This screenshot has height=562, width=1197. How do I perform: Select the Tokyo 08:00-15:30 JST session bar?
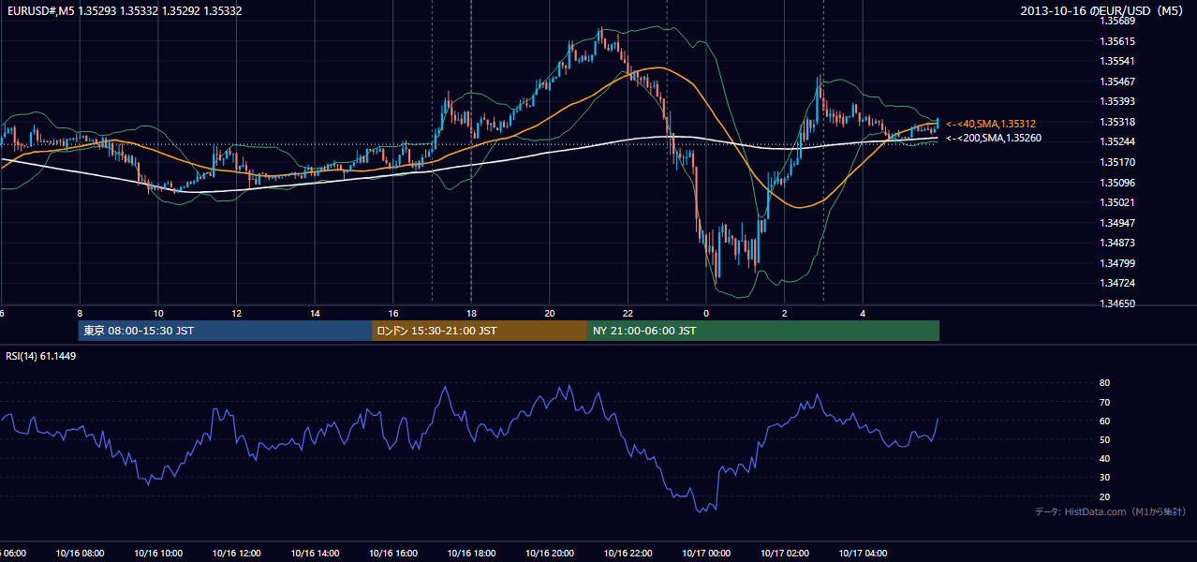click(225, 331)
